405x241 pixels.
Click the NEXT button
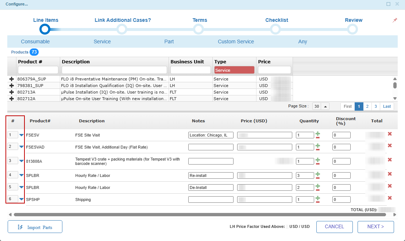[x=375, y=227]
